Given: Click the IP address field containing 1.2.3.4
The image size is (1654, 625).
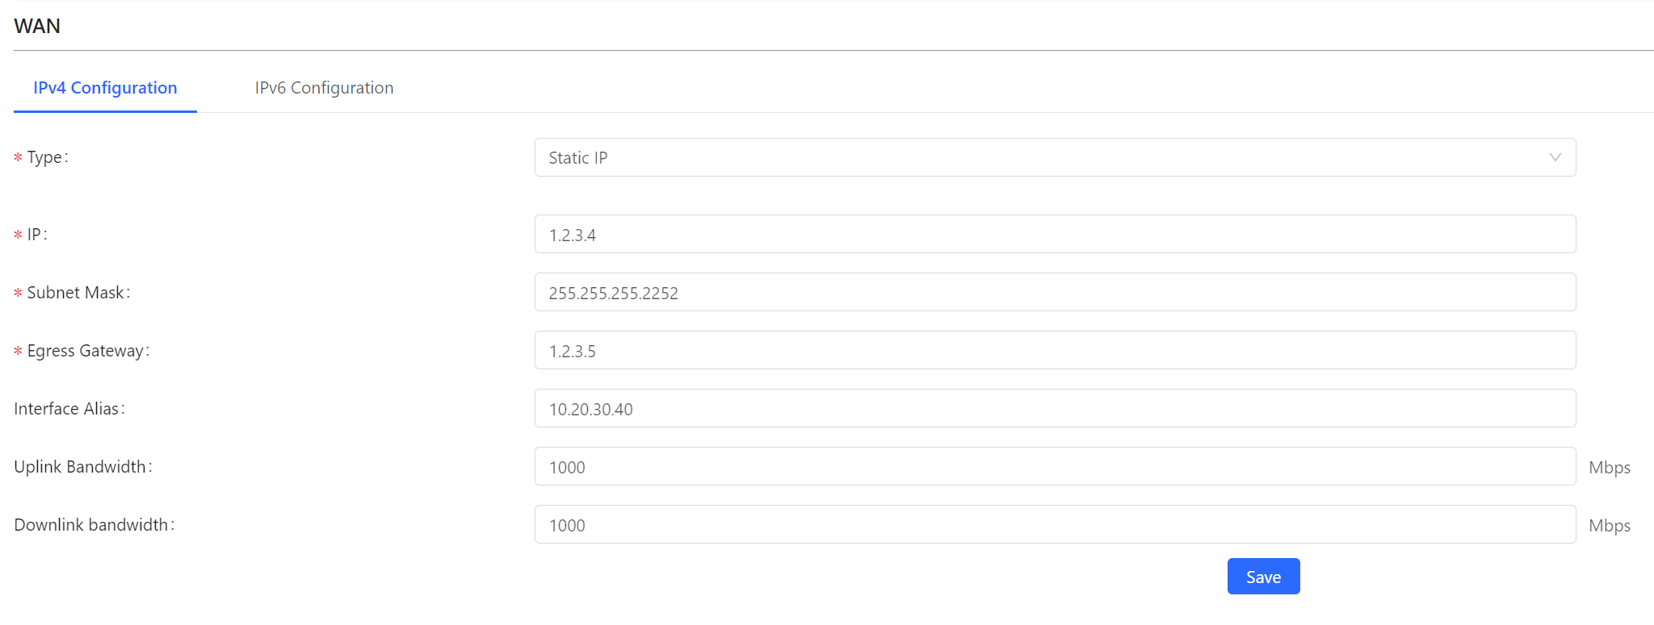Looking at the screenshot, I should (x=1054, y=235).
